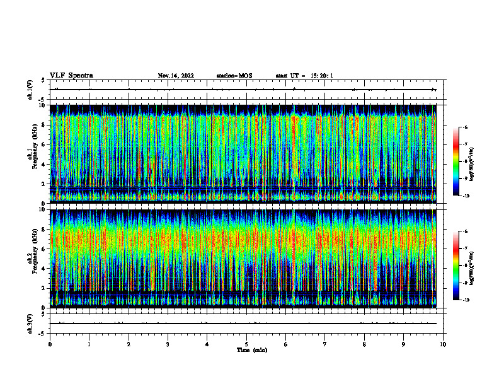499x386 pixels.
Task: Select the ch.2 "Frequency (kHz)" axis label
Action: click(35, 251)
